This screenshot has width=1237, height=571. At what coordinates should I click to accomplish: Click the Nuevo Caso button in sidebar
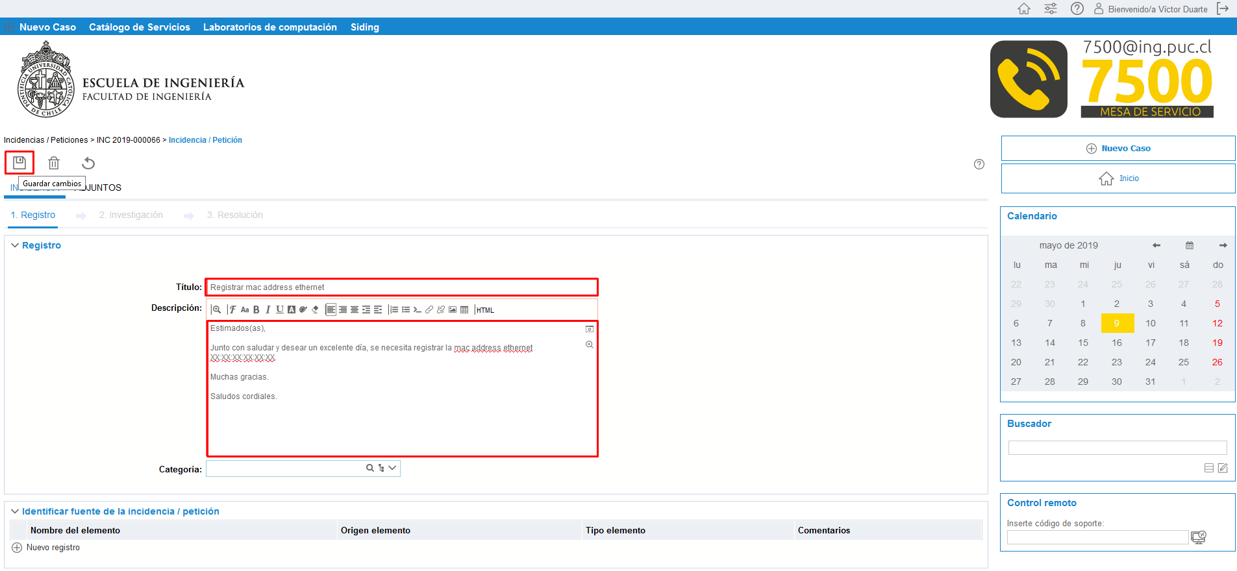click(x=1118, y=149)
